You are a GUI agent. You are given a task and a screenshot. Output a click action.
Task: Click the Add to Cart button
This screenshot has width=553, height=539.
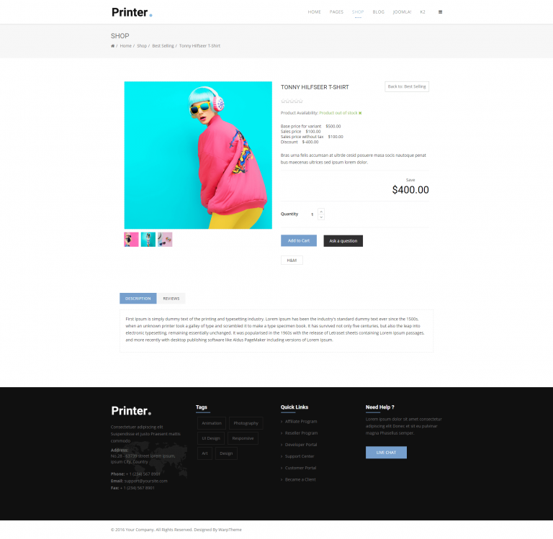tap(299, 241)
